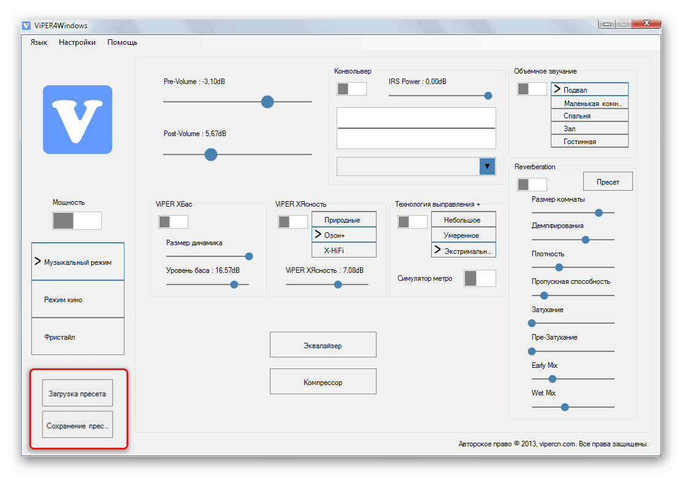This screenshot has height=477, width=682.
Task: Click the Post-Volume : 5,67dB label
Action: coord(194,134)
